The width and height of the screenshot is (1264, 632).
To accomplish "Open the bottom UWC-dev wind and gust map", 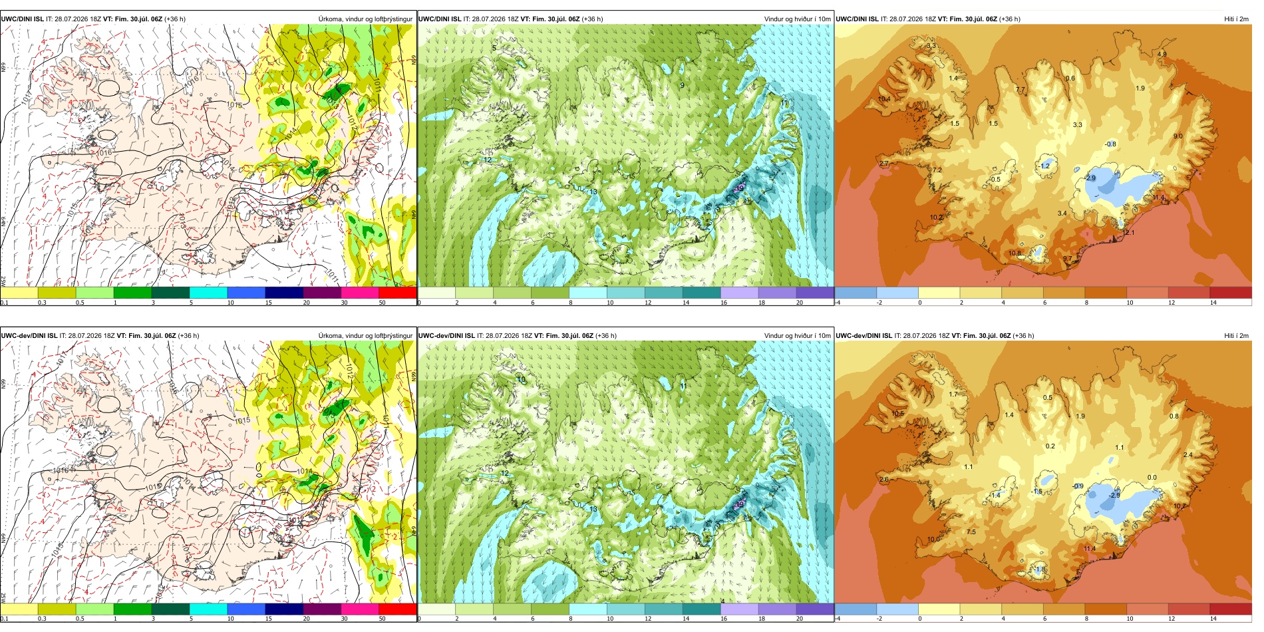I will (625, 472).
